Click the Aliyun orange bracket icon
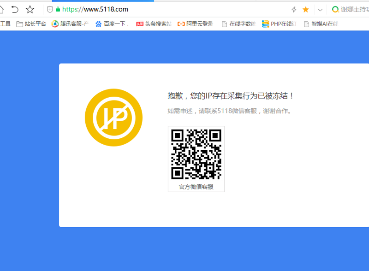Image resolution: width=369 pixels, height=271 pixels. click(181, 24)
